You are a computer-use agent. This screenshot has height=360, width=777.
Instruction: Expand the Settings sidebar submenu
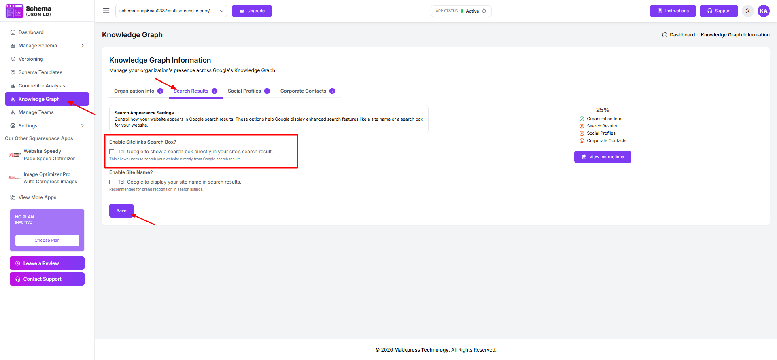(83, 126)
